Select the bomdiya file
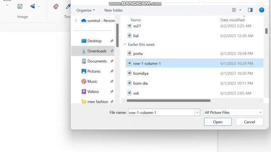 pos(194,73)
